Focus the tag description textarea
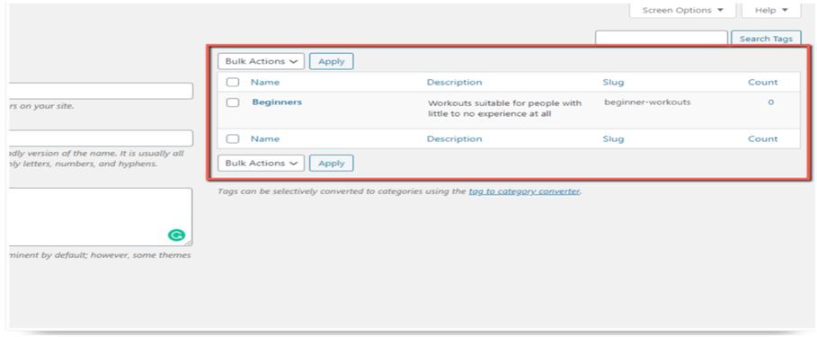The image size is (817, 337). [x=101, y=217]
